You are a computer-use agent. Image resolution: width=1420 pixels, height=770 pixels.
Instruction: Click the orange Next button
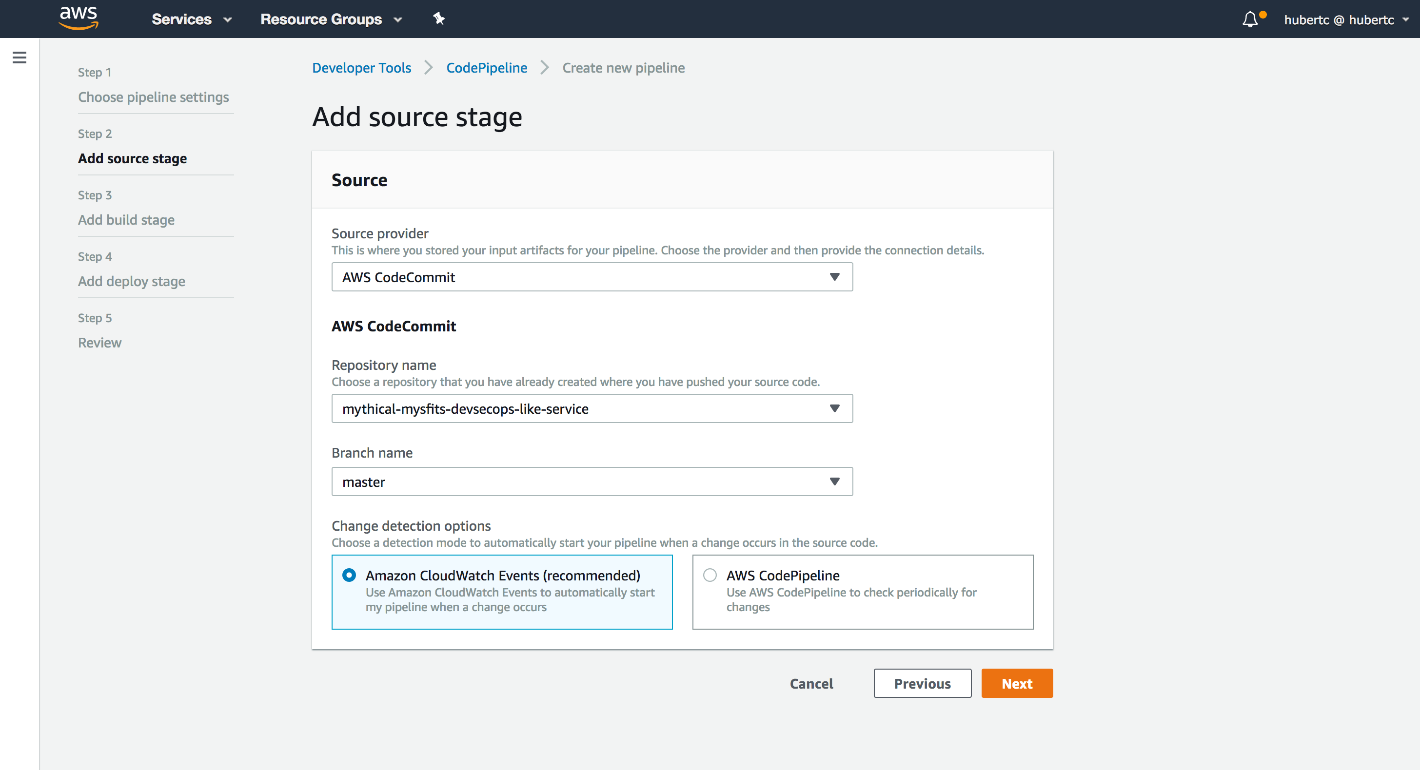(1017, 684)
